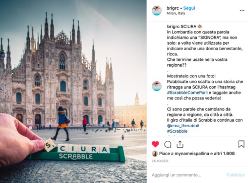The height and width of the screenshot is (183, 248).
Task: Focus the Aggiungi un commento field
Action: click(x=188, y=175)
